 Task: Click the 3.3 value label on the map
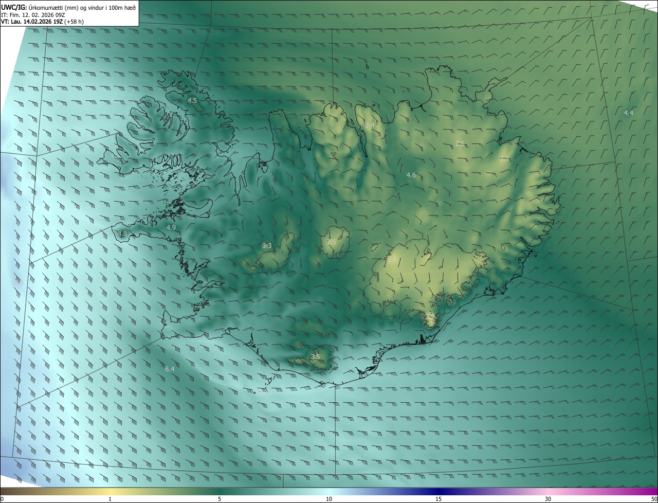(x=267, y=246)
